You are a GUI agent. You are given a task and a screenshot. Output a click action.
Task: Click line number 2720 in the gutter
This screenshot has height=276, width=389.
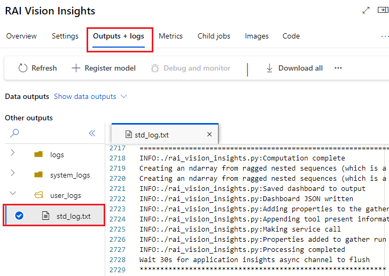[x=118, y=178]
